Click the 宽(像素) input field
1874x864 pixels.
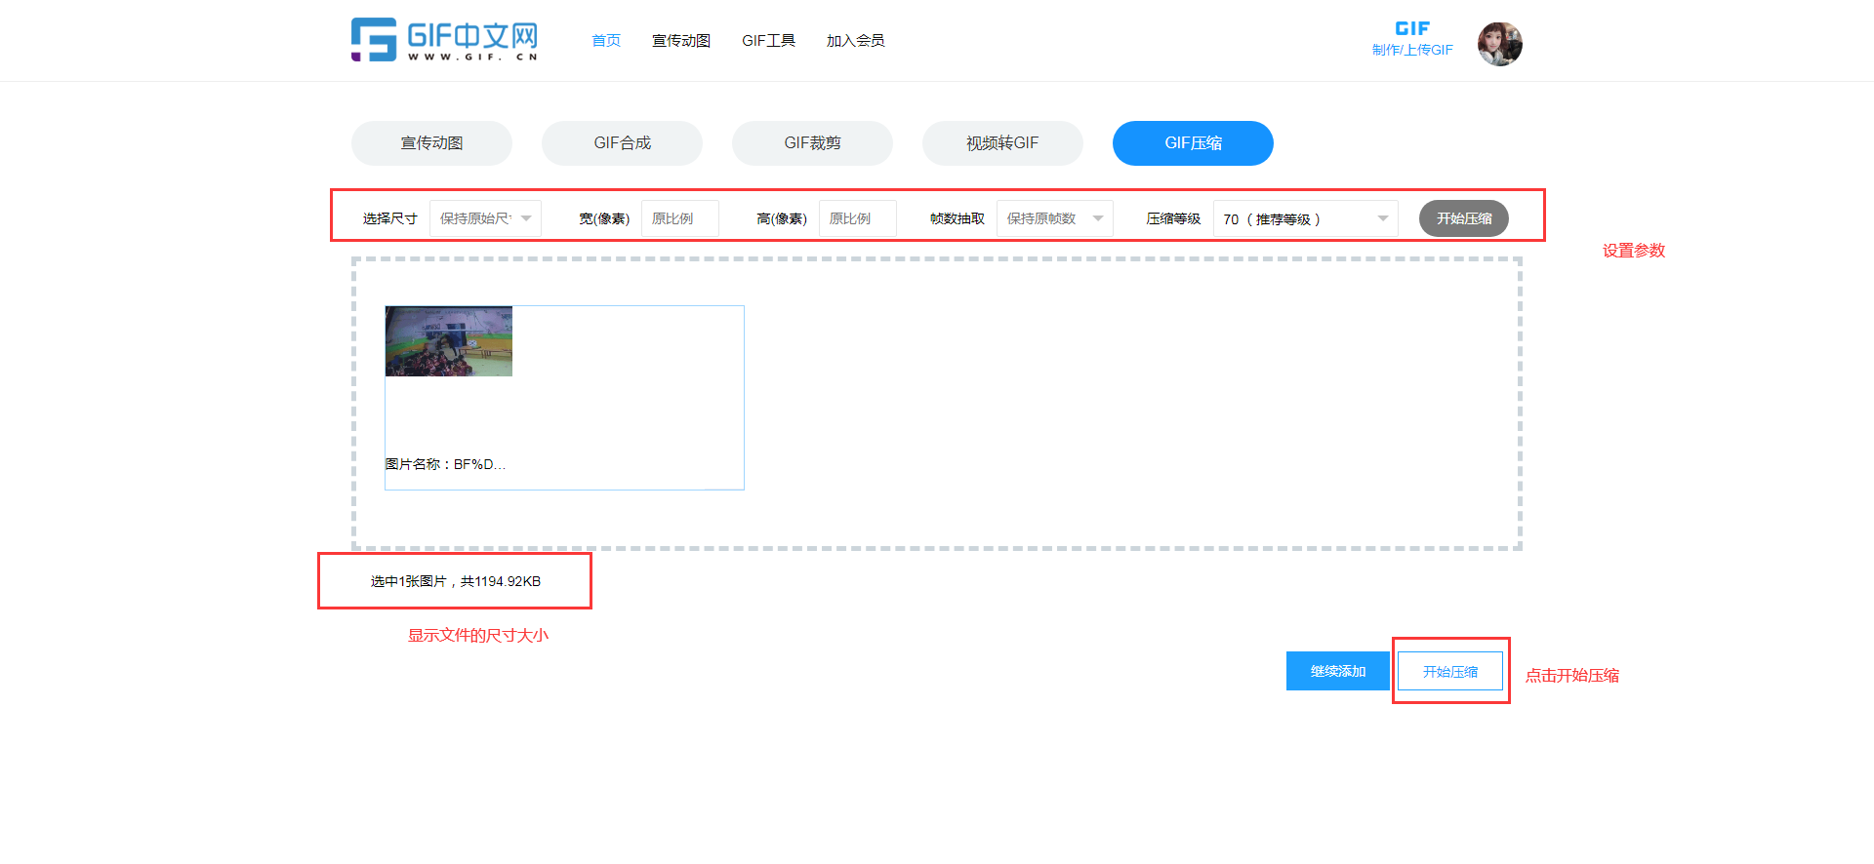pos(679,218)
